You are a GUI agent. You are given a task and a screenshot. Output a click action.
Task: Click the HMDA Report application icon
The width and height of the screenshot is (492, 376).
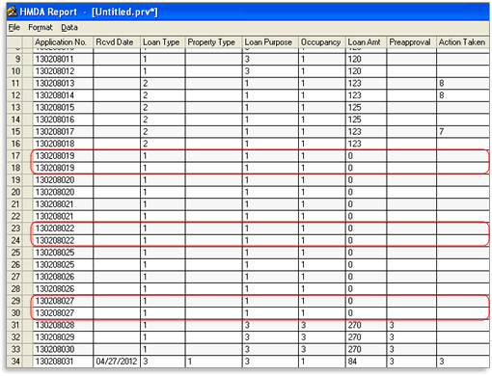(x=13, y=12)
